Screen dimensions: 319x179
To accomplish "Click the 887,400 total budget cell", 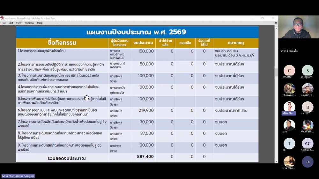I will [143, 157].
